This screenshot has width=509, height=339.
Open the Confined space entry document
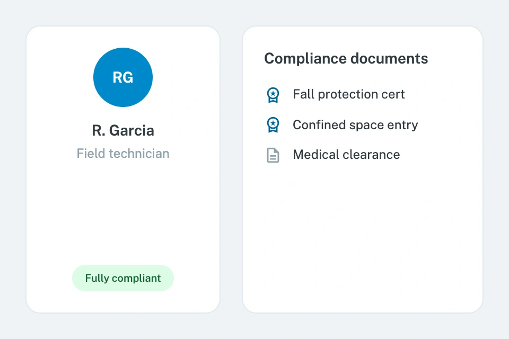pyautogui.click(x=355, y=125)
